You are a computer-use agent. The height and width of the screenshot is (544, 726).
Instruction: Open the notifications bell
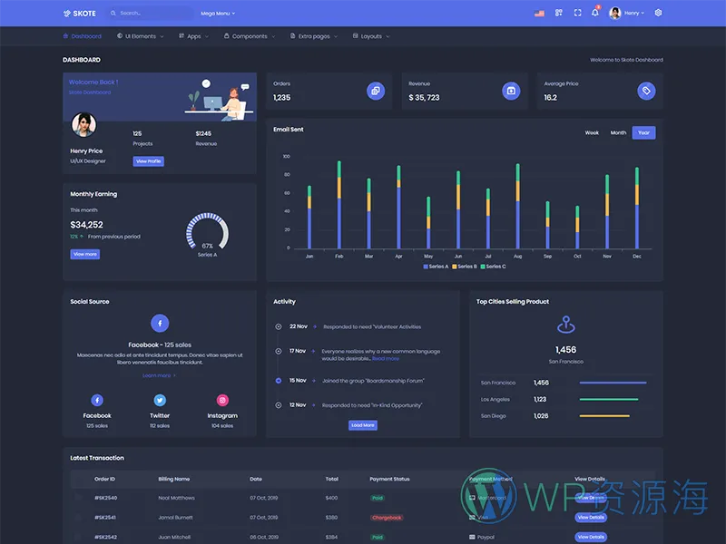[595, 13]
